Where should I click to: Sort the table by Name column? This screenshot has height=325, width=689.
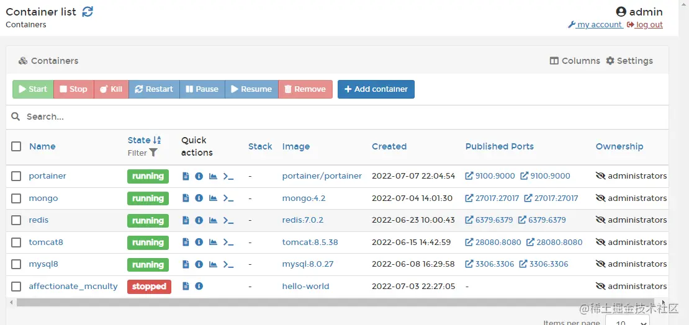tap(42, 146)
